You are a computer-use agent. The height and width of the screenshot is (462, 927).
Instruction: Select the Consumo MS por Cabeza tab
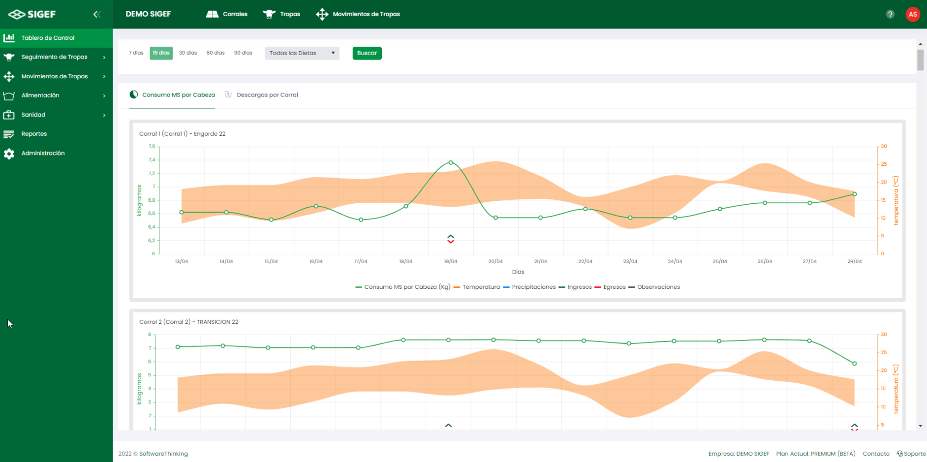click(x=178, y=95)
